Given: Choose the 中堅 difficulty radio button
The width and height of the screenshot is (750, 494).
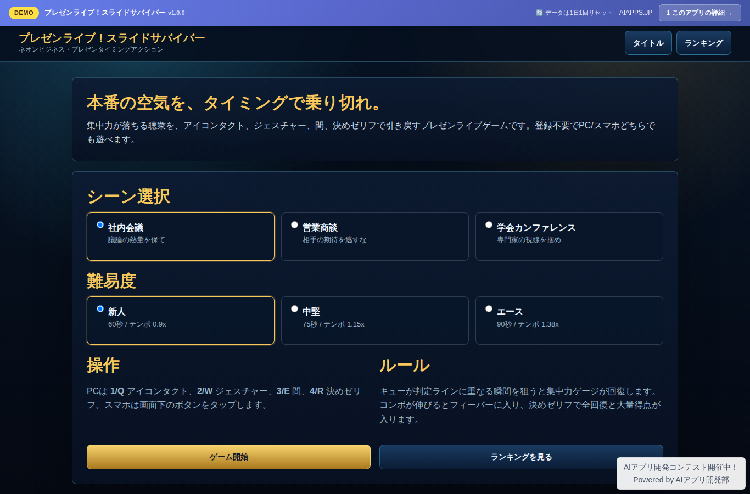Looking at the screenshot, I should (x=294, y=308).
